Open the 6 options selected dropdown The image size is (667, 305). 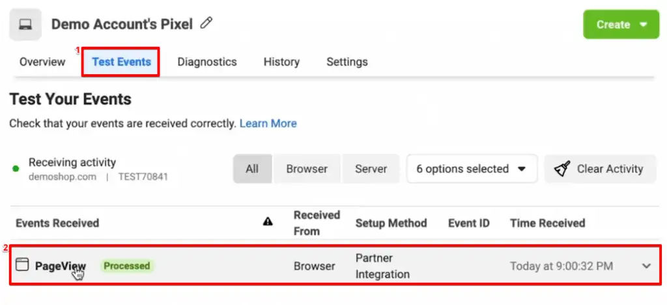472,169
